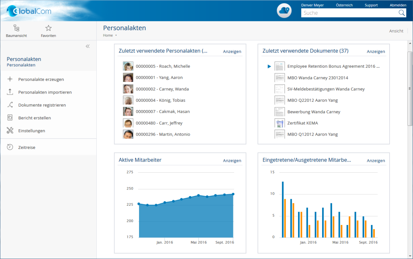Open the cloud location icon in header

coord(284,11)
